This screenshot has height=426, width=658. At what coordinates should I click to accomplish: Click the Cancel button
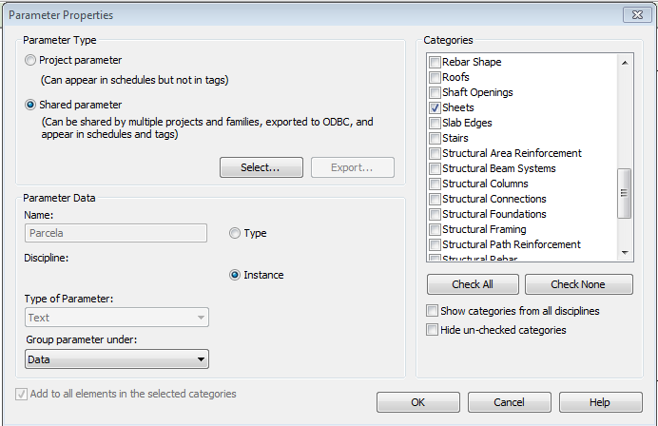(509, 402)
